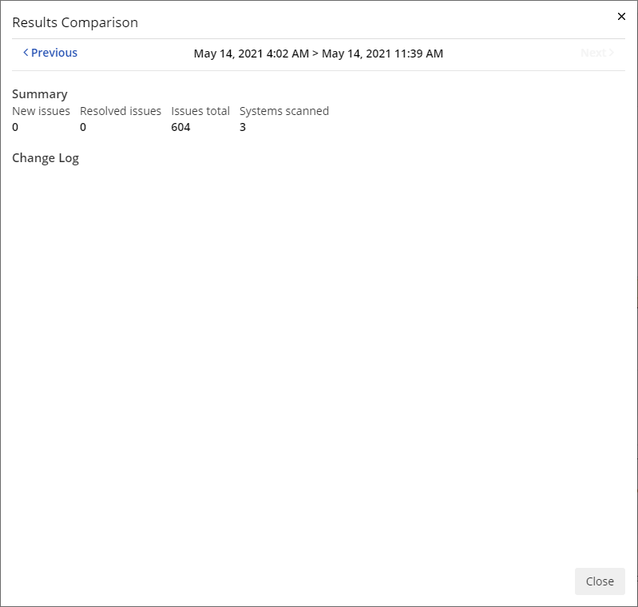The image size is (638, 607).
Task: Click the May 14, 2021 4:02 AM start date
Action: coord(251,54)
